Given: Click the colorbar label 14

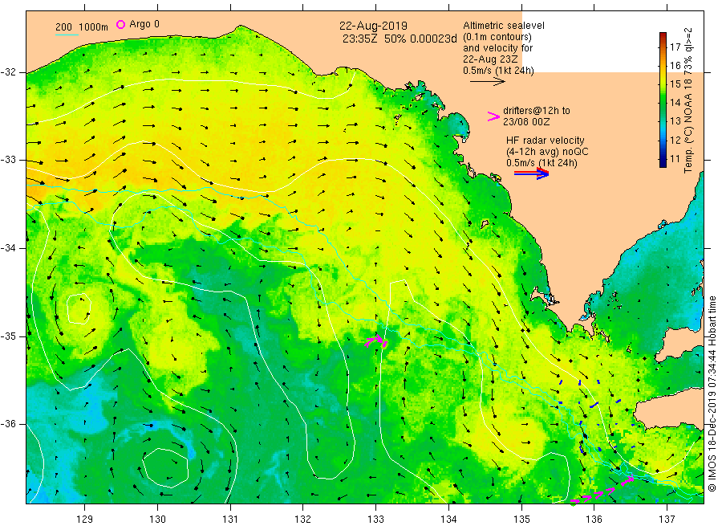Looking at the screenshot, I should tap(675, 102).
